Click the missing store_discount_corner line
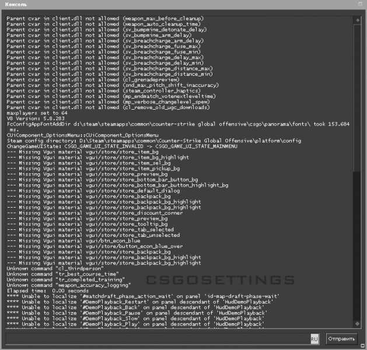Image resolution: width=367 pixels, height=350 pixels. (95, 213)
